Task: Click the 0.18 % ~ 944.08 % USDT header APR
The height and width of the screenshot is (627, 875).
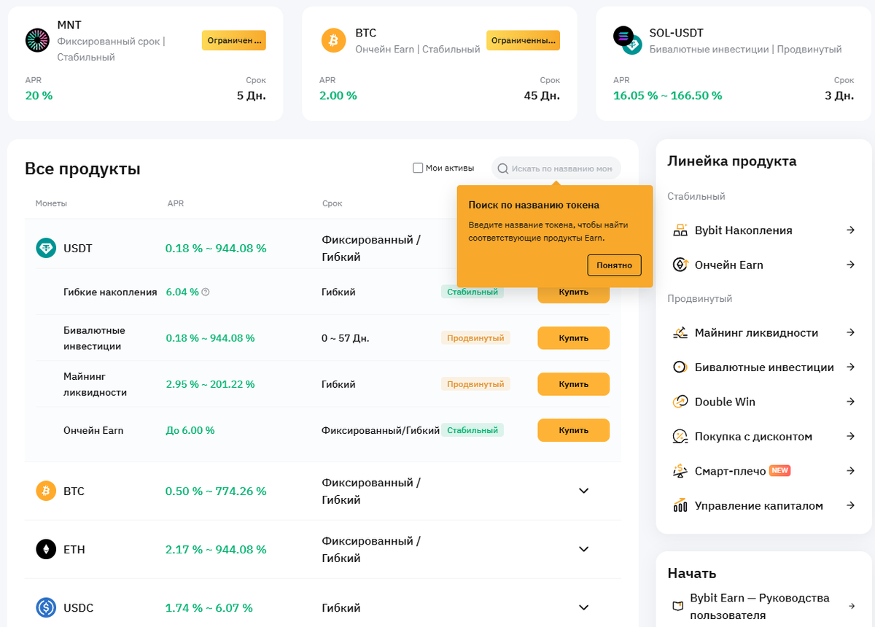Action: point(216,248)
